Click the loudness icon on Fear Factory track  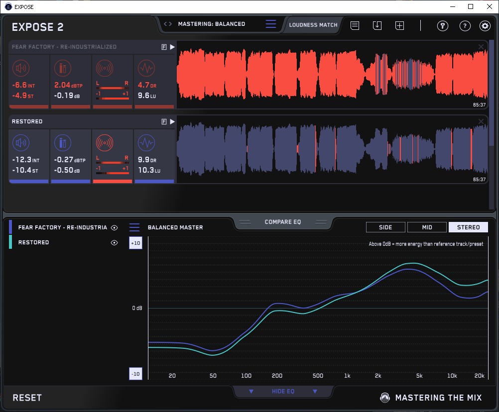click(20, 68)
